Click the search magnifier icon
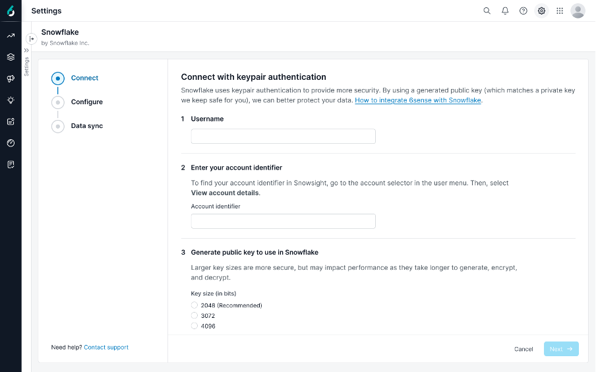 tap(487, 11)
